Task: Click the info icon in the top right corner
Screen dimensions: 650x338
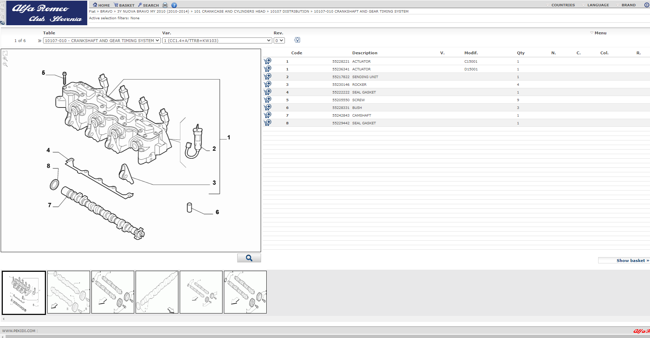Action: coord(646,5)
